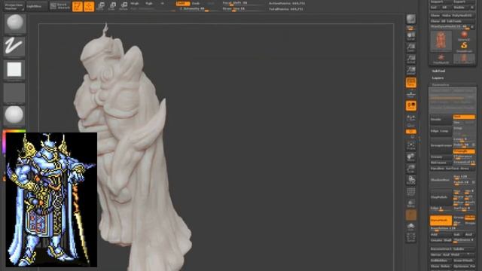Click the Move view icon in right shelf
Image resolution: width=482 pixels, height=271 pixels.
[x=411, y=157]
